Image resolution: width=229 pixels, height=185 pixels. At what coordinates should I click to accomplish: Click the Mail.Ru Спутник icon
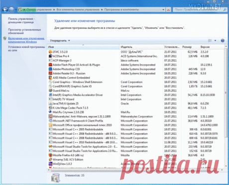50,112
